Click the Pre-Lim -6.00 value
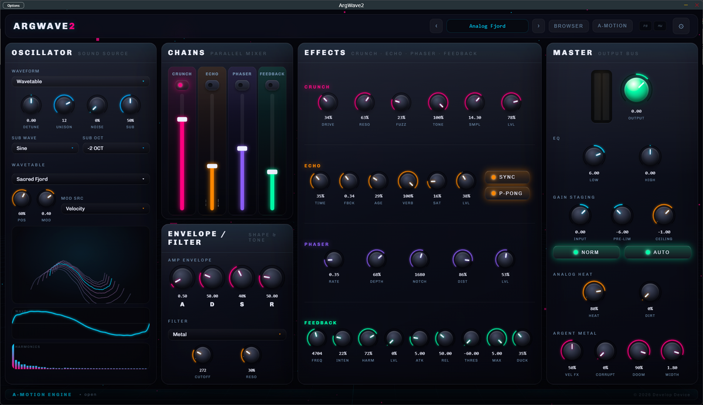This screenshot has height=405, width=703. pyautogui.click(x=622, y=232)
